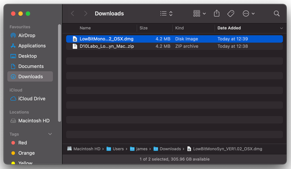Close the Finder window with the red button

click(x=13, y=13)
